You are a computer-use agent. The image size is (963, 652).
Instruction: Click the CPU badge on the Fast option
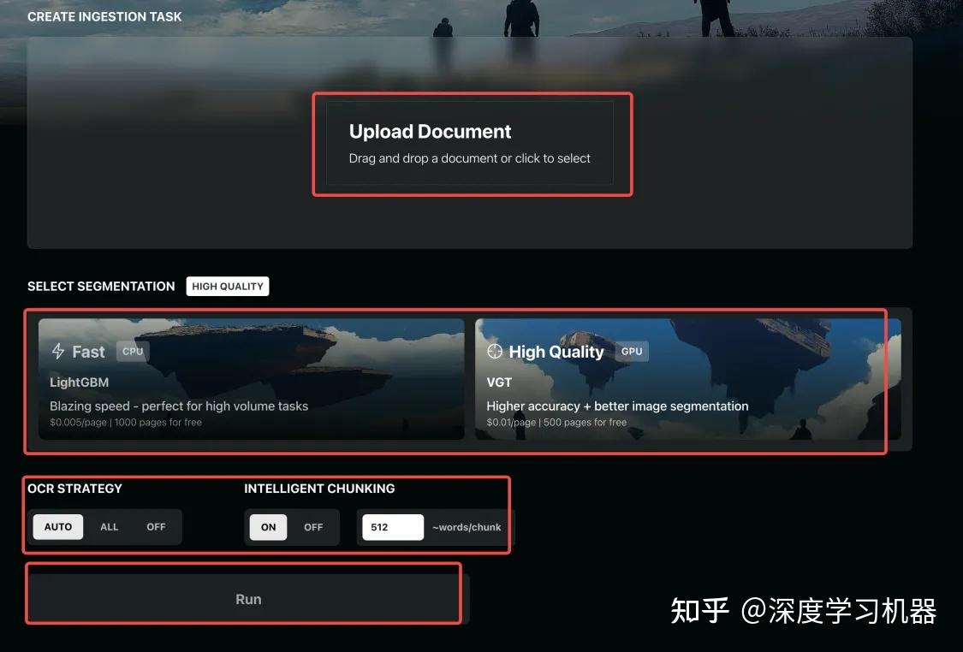132,351
